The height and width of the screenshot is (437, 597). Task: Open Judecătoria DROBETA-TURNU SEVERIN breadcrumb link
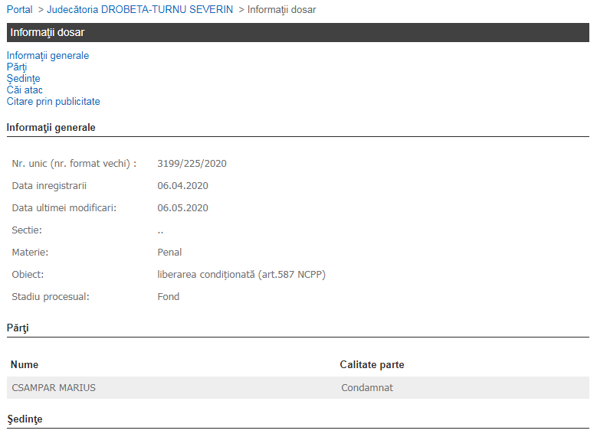(139, 10)
